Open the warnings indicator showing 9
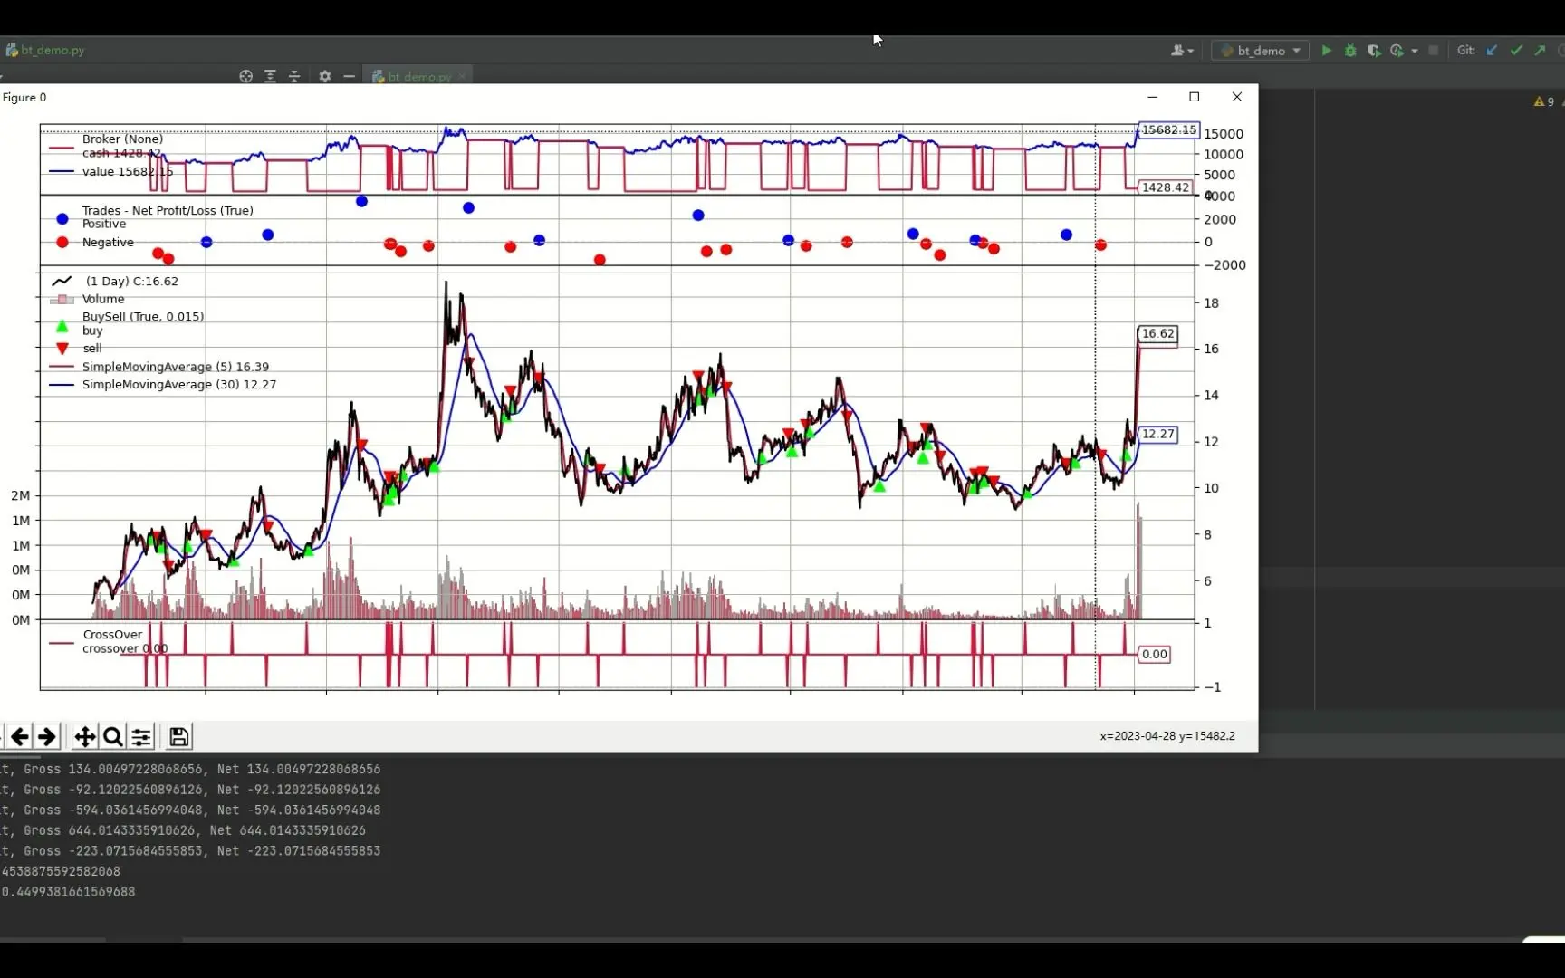This screenshot has width=1565, height=978. tap(1544, 101)
